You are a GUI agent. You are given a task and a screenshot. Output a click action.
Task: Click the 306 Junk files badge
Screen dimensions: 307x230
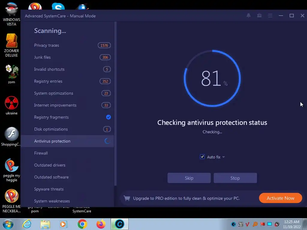pos(105,57)
